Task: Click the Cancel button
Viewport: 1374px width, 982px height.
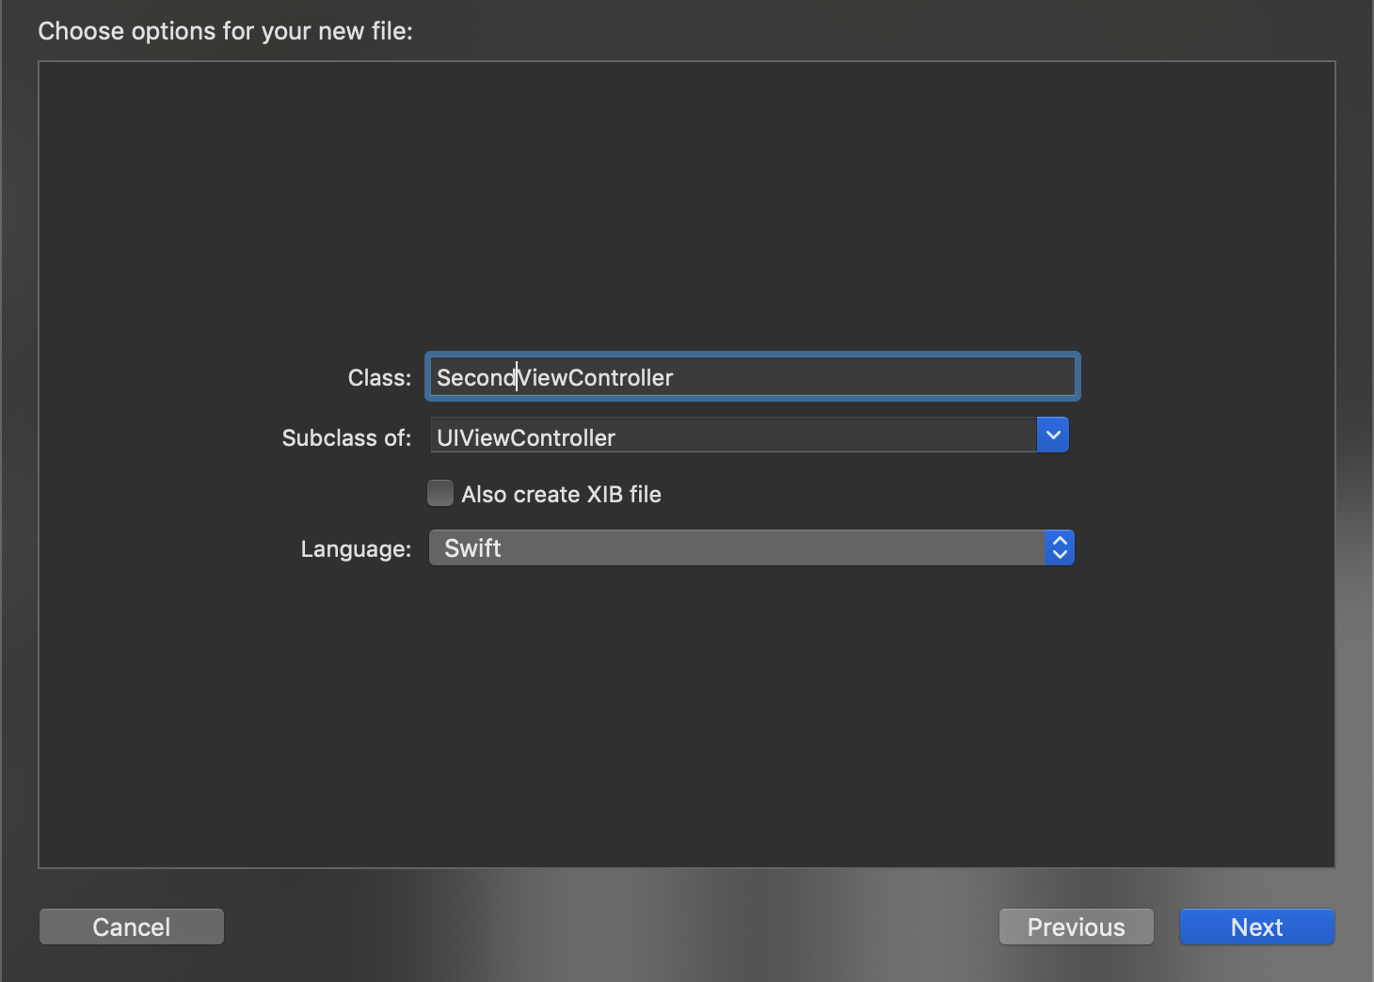Action: pyautogui.click(x=132, y=927)
